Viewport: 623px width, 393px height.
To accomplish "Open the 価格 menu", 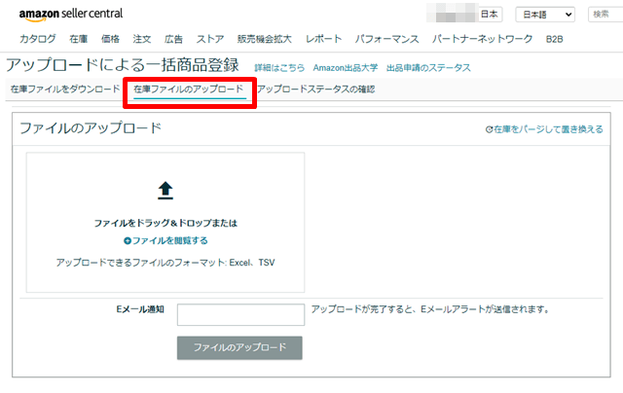I will coord(110,39).
